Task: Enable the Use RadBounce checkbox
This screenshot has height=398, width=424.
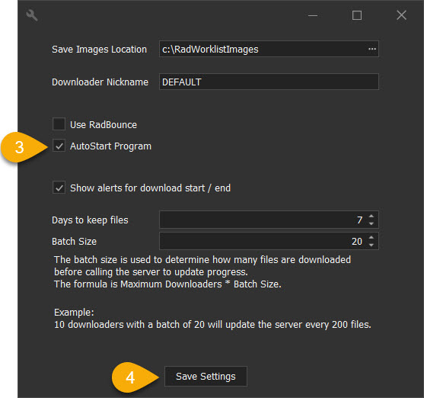Action: [59, 124]
